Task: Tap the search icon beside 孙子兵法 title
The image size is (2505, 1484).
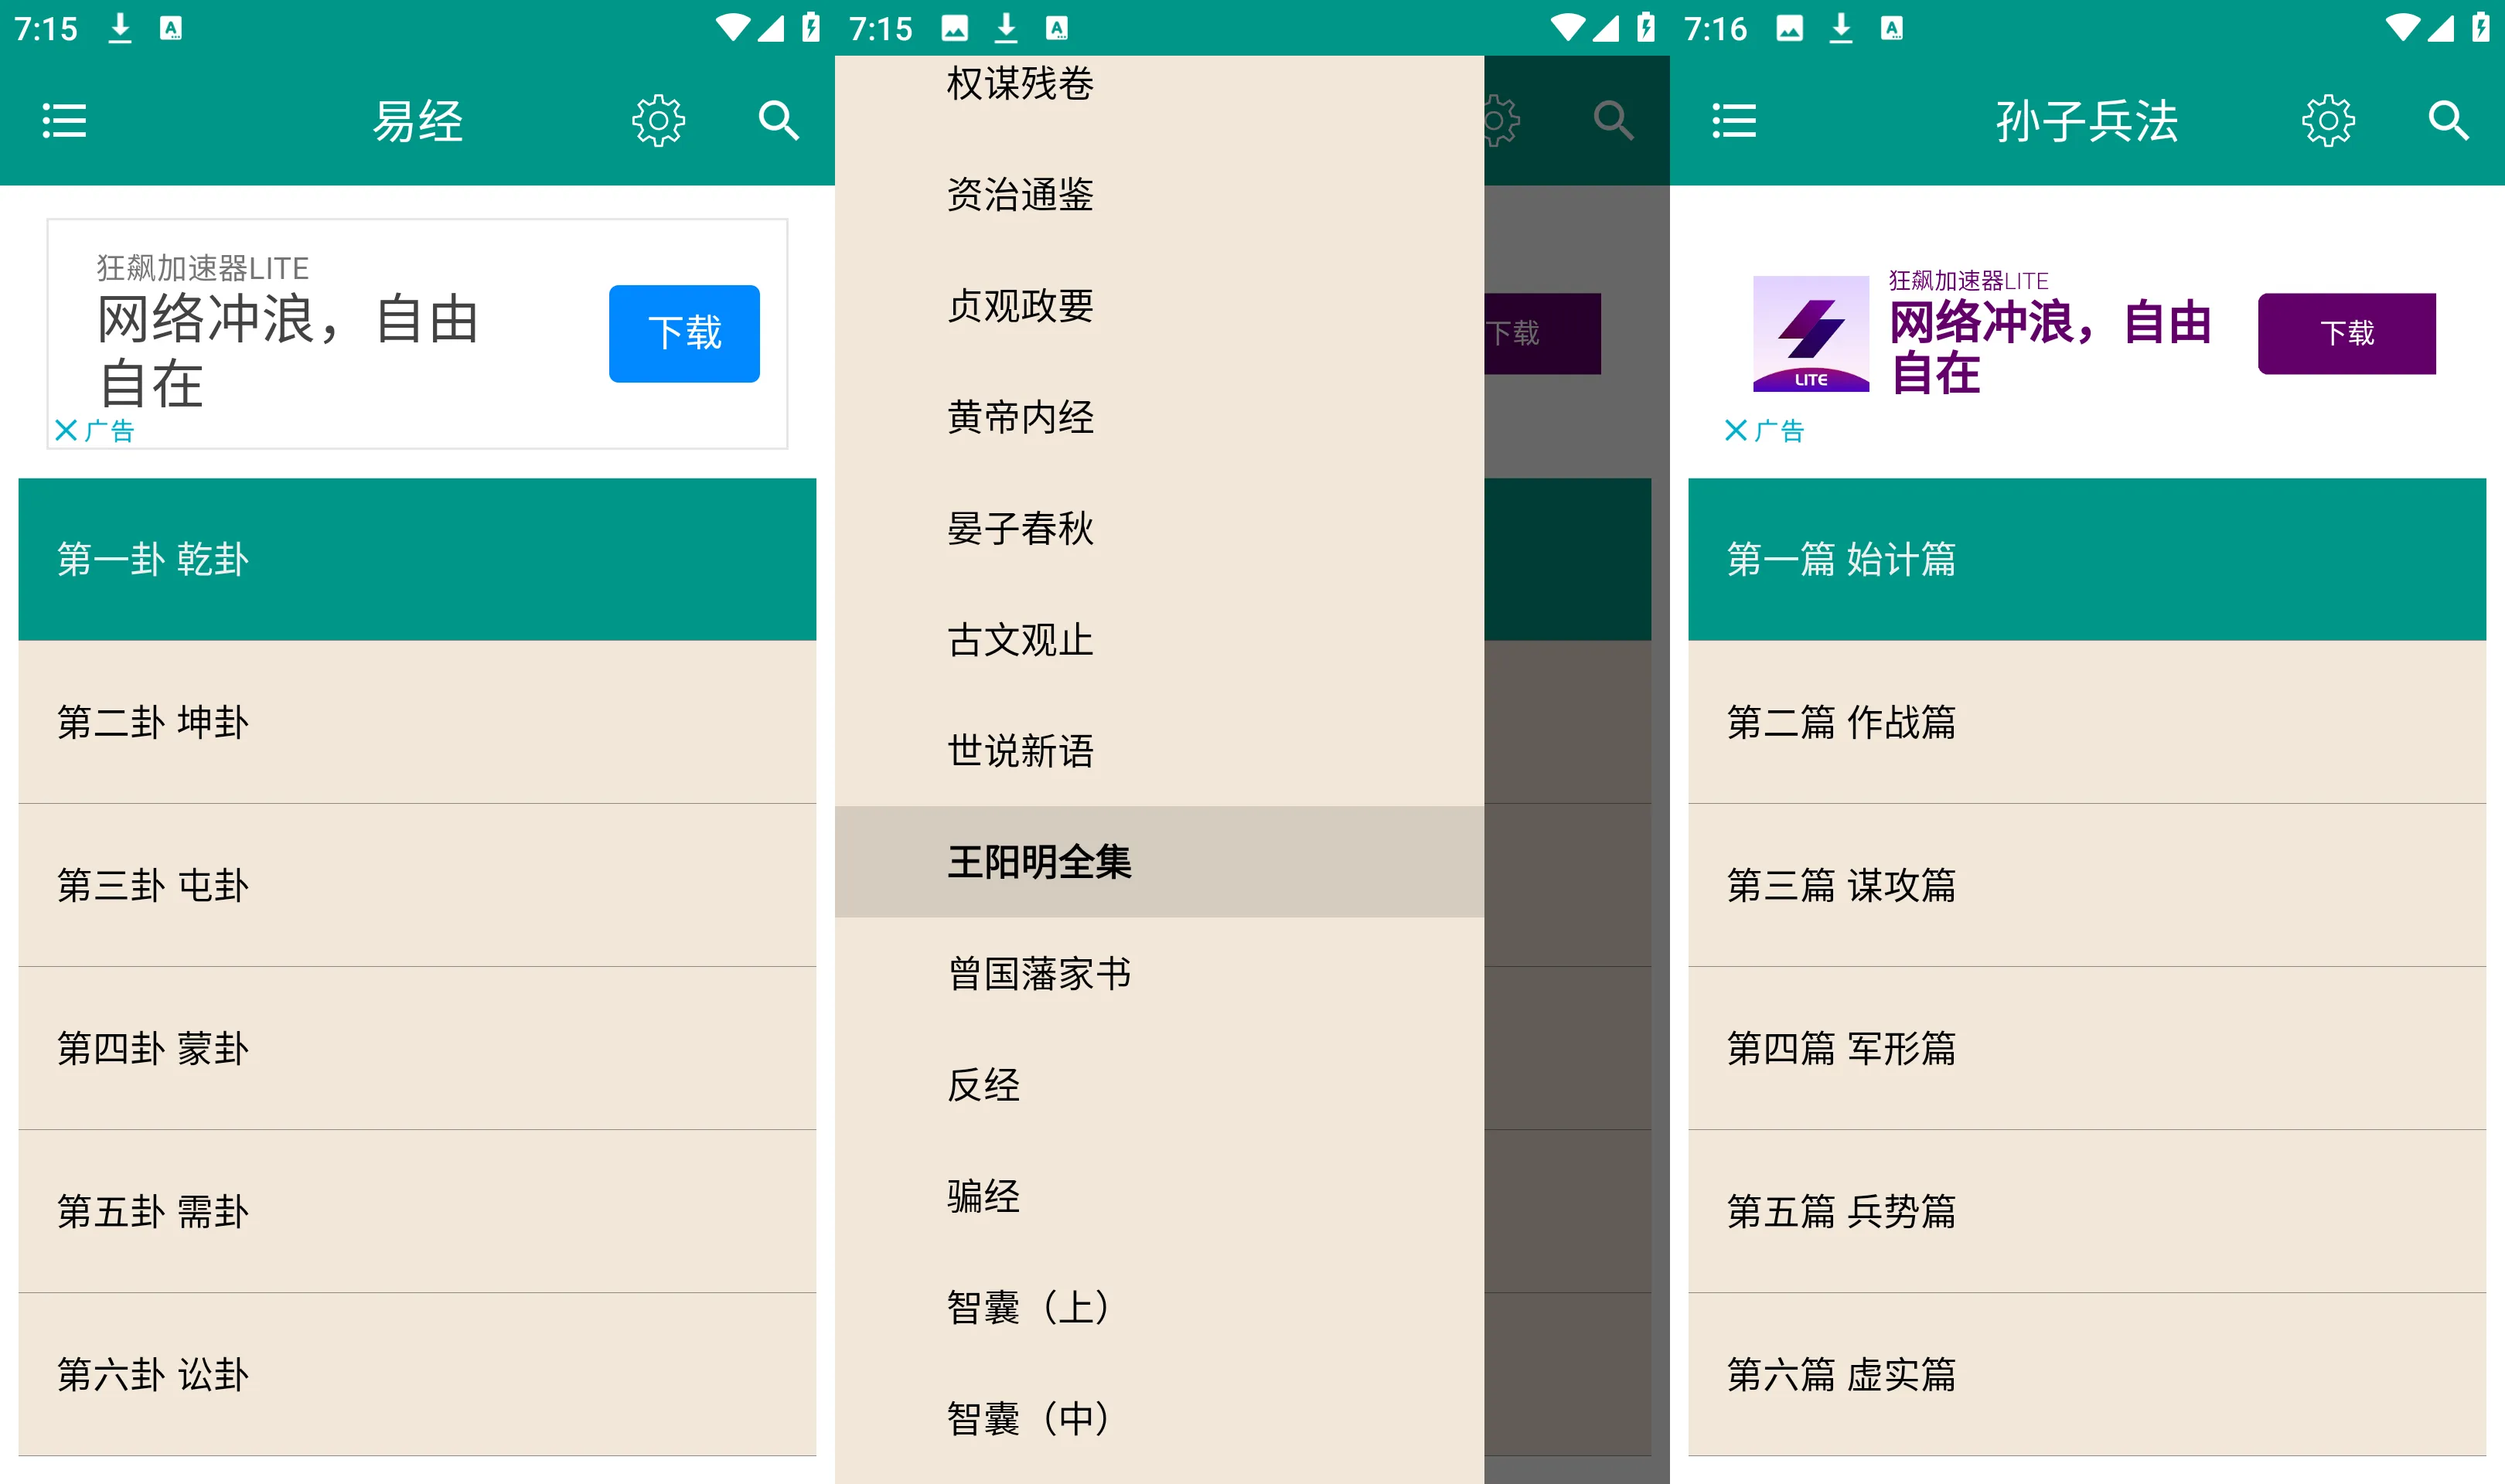Action: 2447,120
